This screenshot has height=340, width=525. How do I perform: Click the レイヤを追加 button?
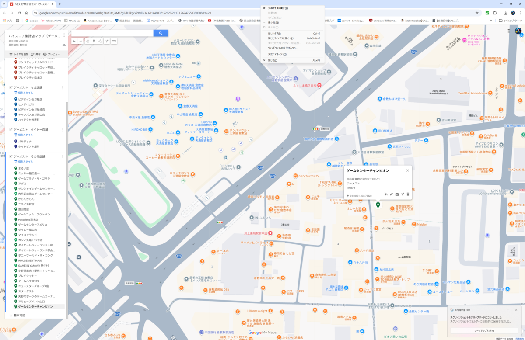[19, 54]
